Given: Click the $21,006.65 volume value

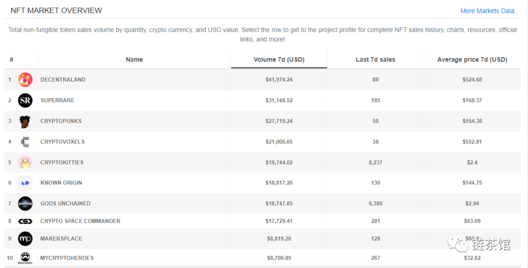Looking at the screenshot, I should point(279,142).
